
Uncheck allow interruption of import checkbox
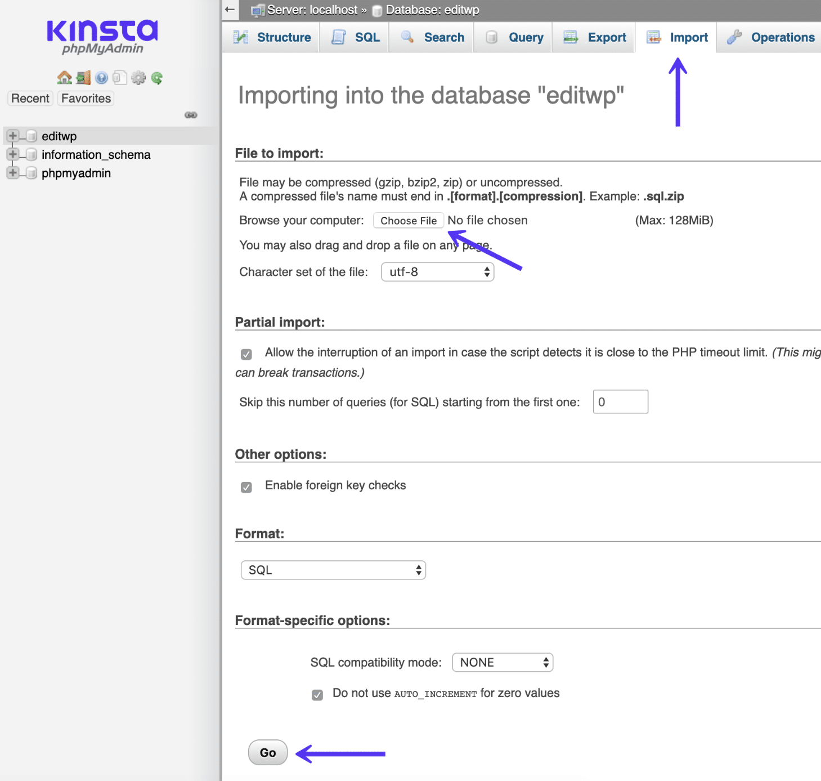click(246, 354)
